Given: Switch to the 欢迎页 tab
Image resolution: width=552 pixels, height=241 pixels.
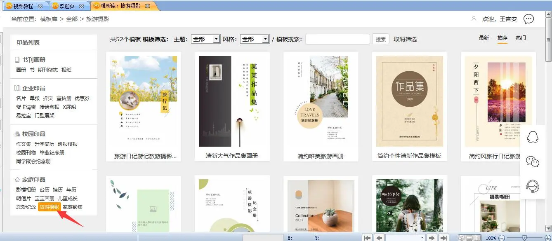Looking at the screenshot, I should pyautogui.click(x=66, y=7).
